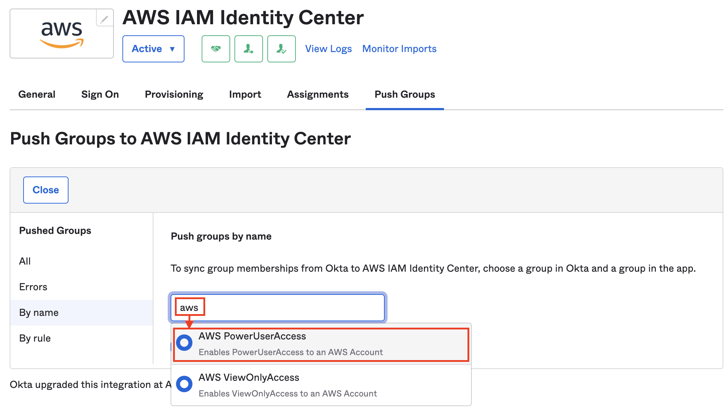Edit the AWS logo with pencil icon
Viewport: 728px width, 420px height.
[x=104, y=19]
